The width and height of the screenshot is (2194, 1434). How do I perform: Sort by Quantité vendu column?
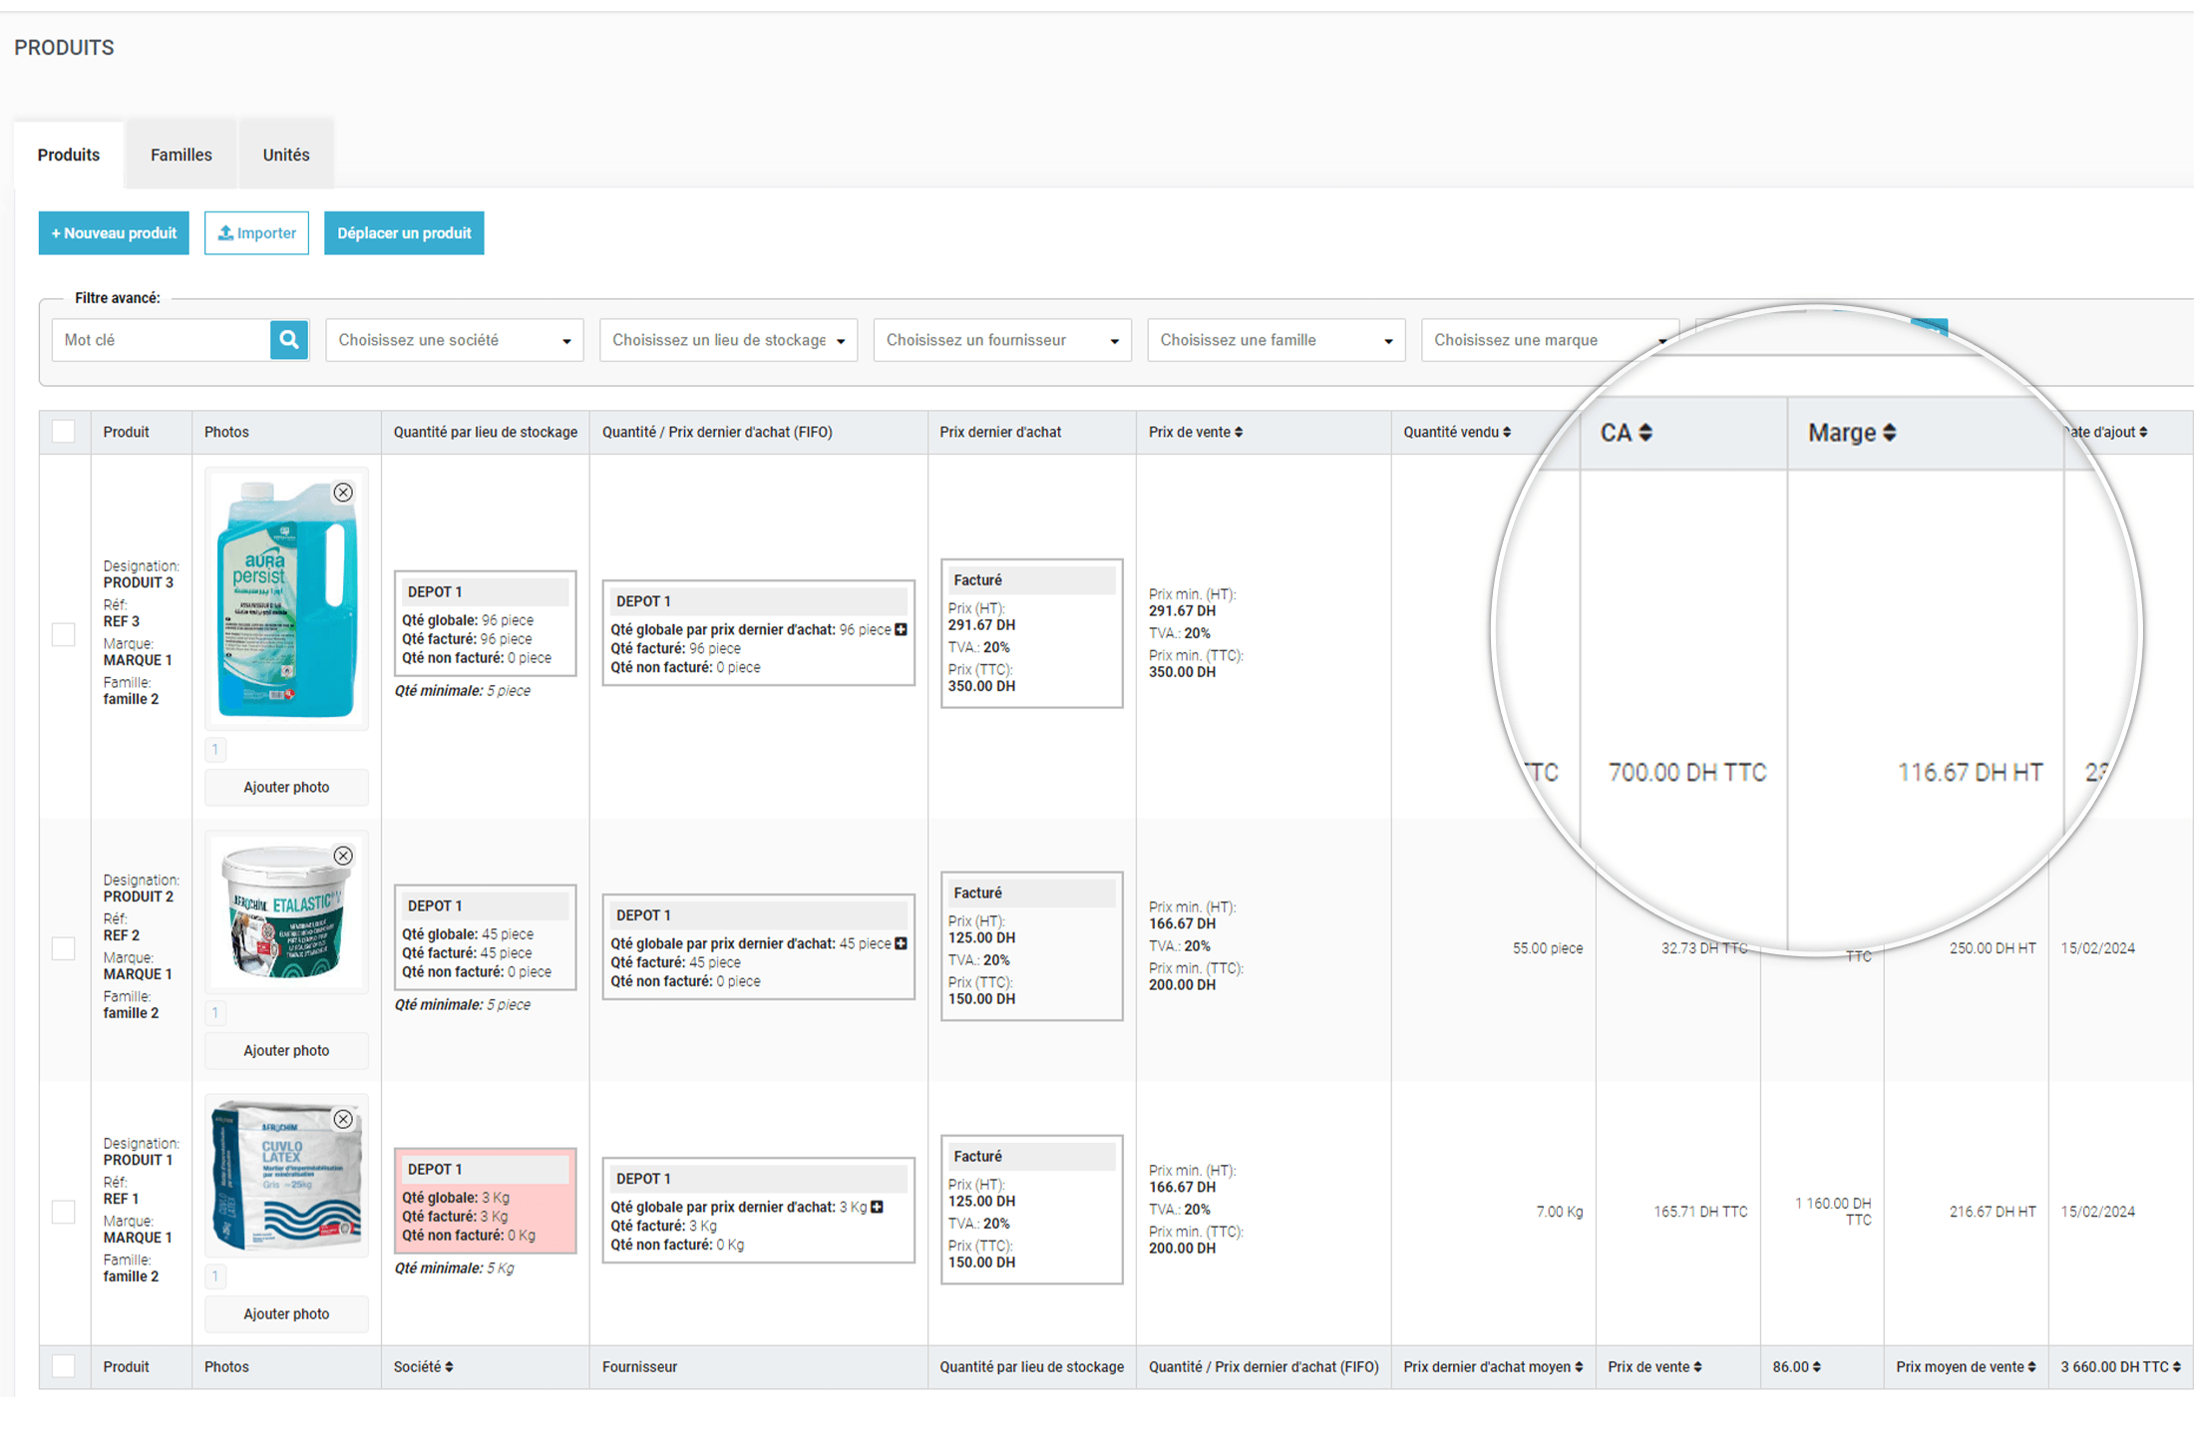pyautogui.click(x=1457, y=432)
